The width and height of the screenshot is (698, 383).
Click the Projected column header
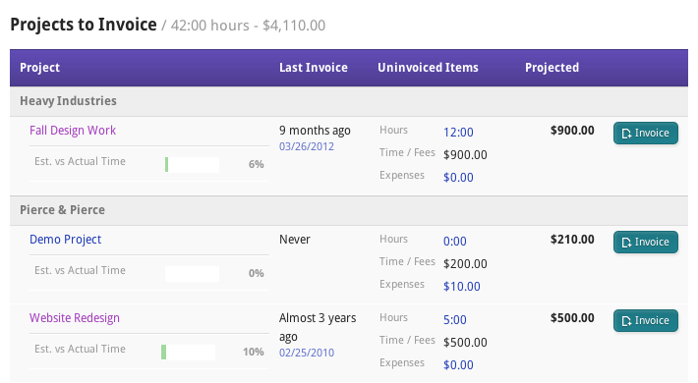(552, 68)
